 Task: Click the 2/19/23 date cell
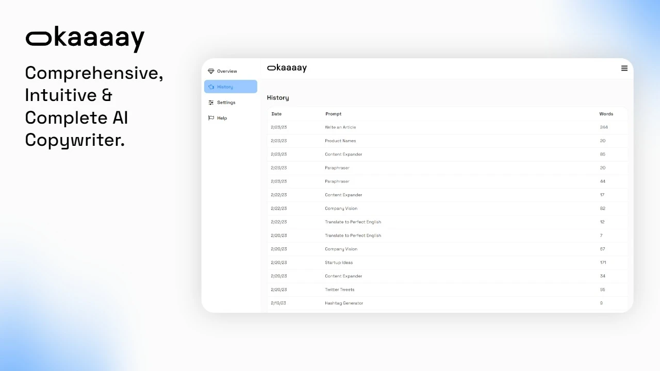(x=278, y=303)
